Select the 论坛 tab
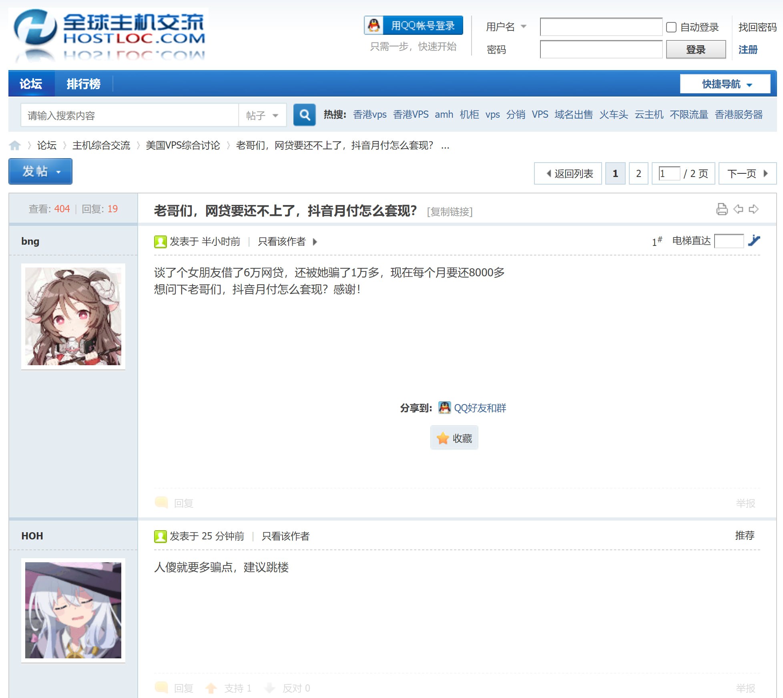Screen dimensions: 783x698 pos(31,84)
